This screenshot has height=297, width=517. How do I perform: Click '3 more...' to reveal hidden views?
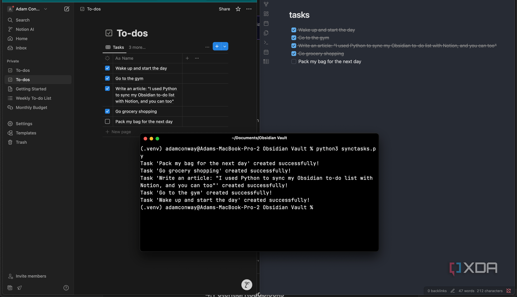click(x=137, y=47)
